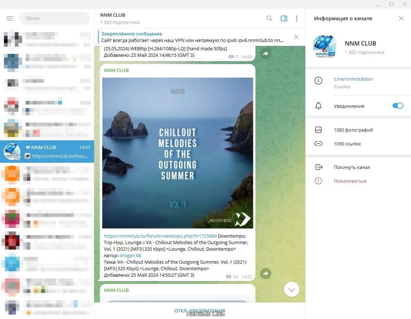
Task: Open the nnmclub.to viewtopic link
Action: coord(160,236)
